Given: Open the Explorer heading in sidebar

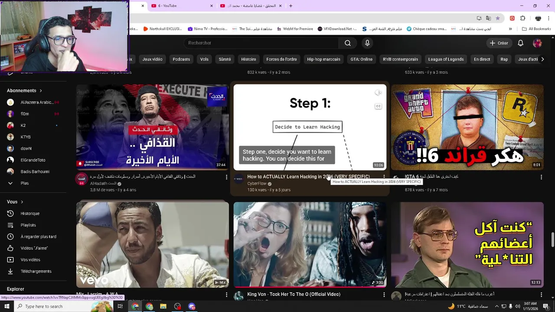Looking at the screenshot, I should (x=16, y=289).
